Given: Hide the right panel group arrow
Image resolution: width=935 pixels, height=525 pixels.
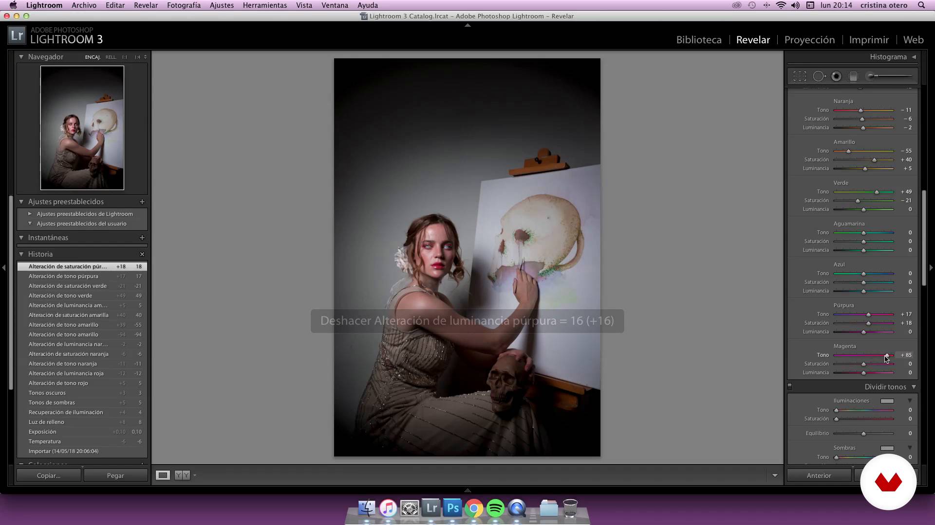Looking at the screenshot, I should pyautogui.click(x=931, y=267).
